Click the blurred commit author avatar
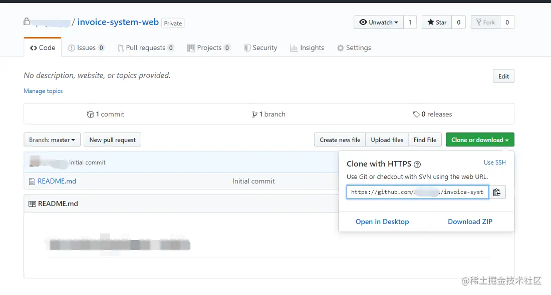 tap(35, 162)
